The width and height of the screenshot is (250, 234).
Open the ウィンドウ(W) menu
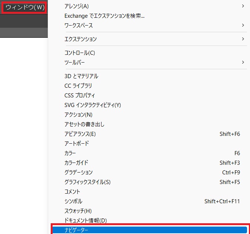point(24,7)
